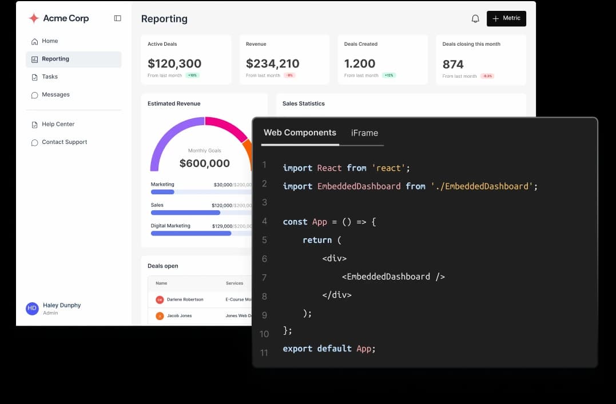The image size is (616, 404).
Task: Open Tasks from the sidebar
Action: [x=73, y=77]
